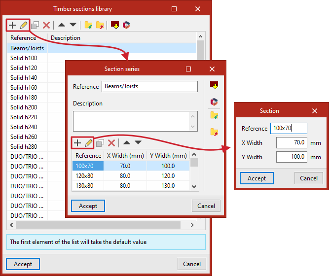Screen dimensions: 329x276
Task: Select the 120x80 row in section table
Action: (x=131, y=176)
